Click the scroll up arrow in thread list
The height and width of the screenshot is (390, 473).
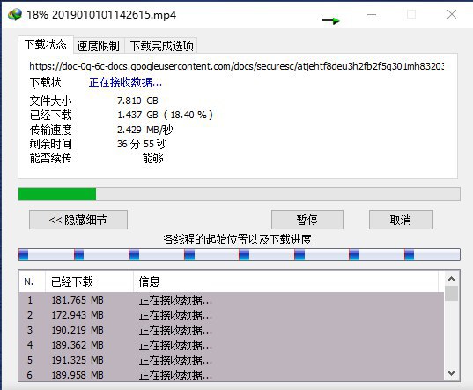(451, 279)
